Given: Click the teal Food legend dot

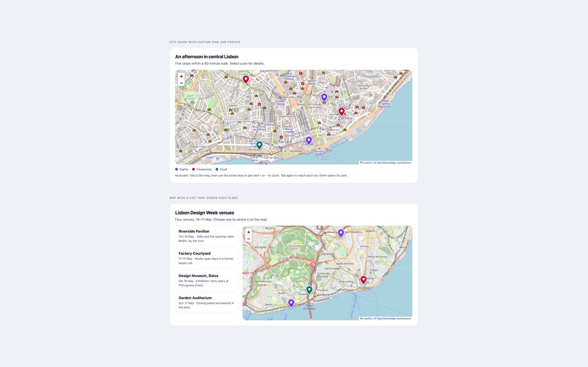Looking at the screenshot, I should tap(217, 169).
